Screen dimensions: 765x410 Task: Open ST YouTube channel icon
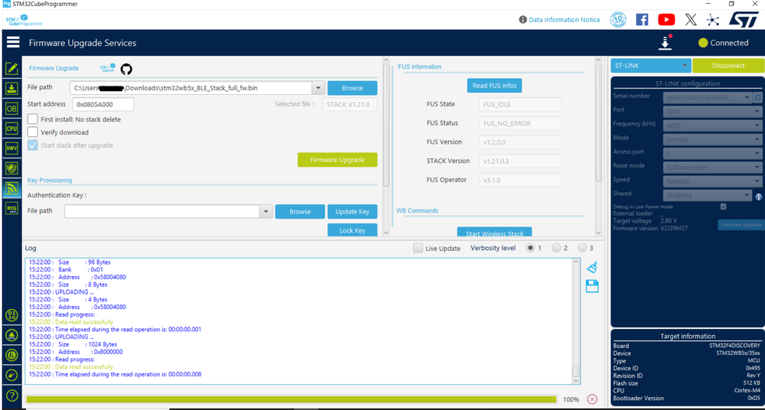click(666, 19)
